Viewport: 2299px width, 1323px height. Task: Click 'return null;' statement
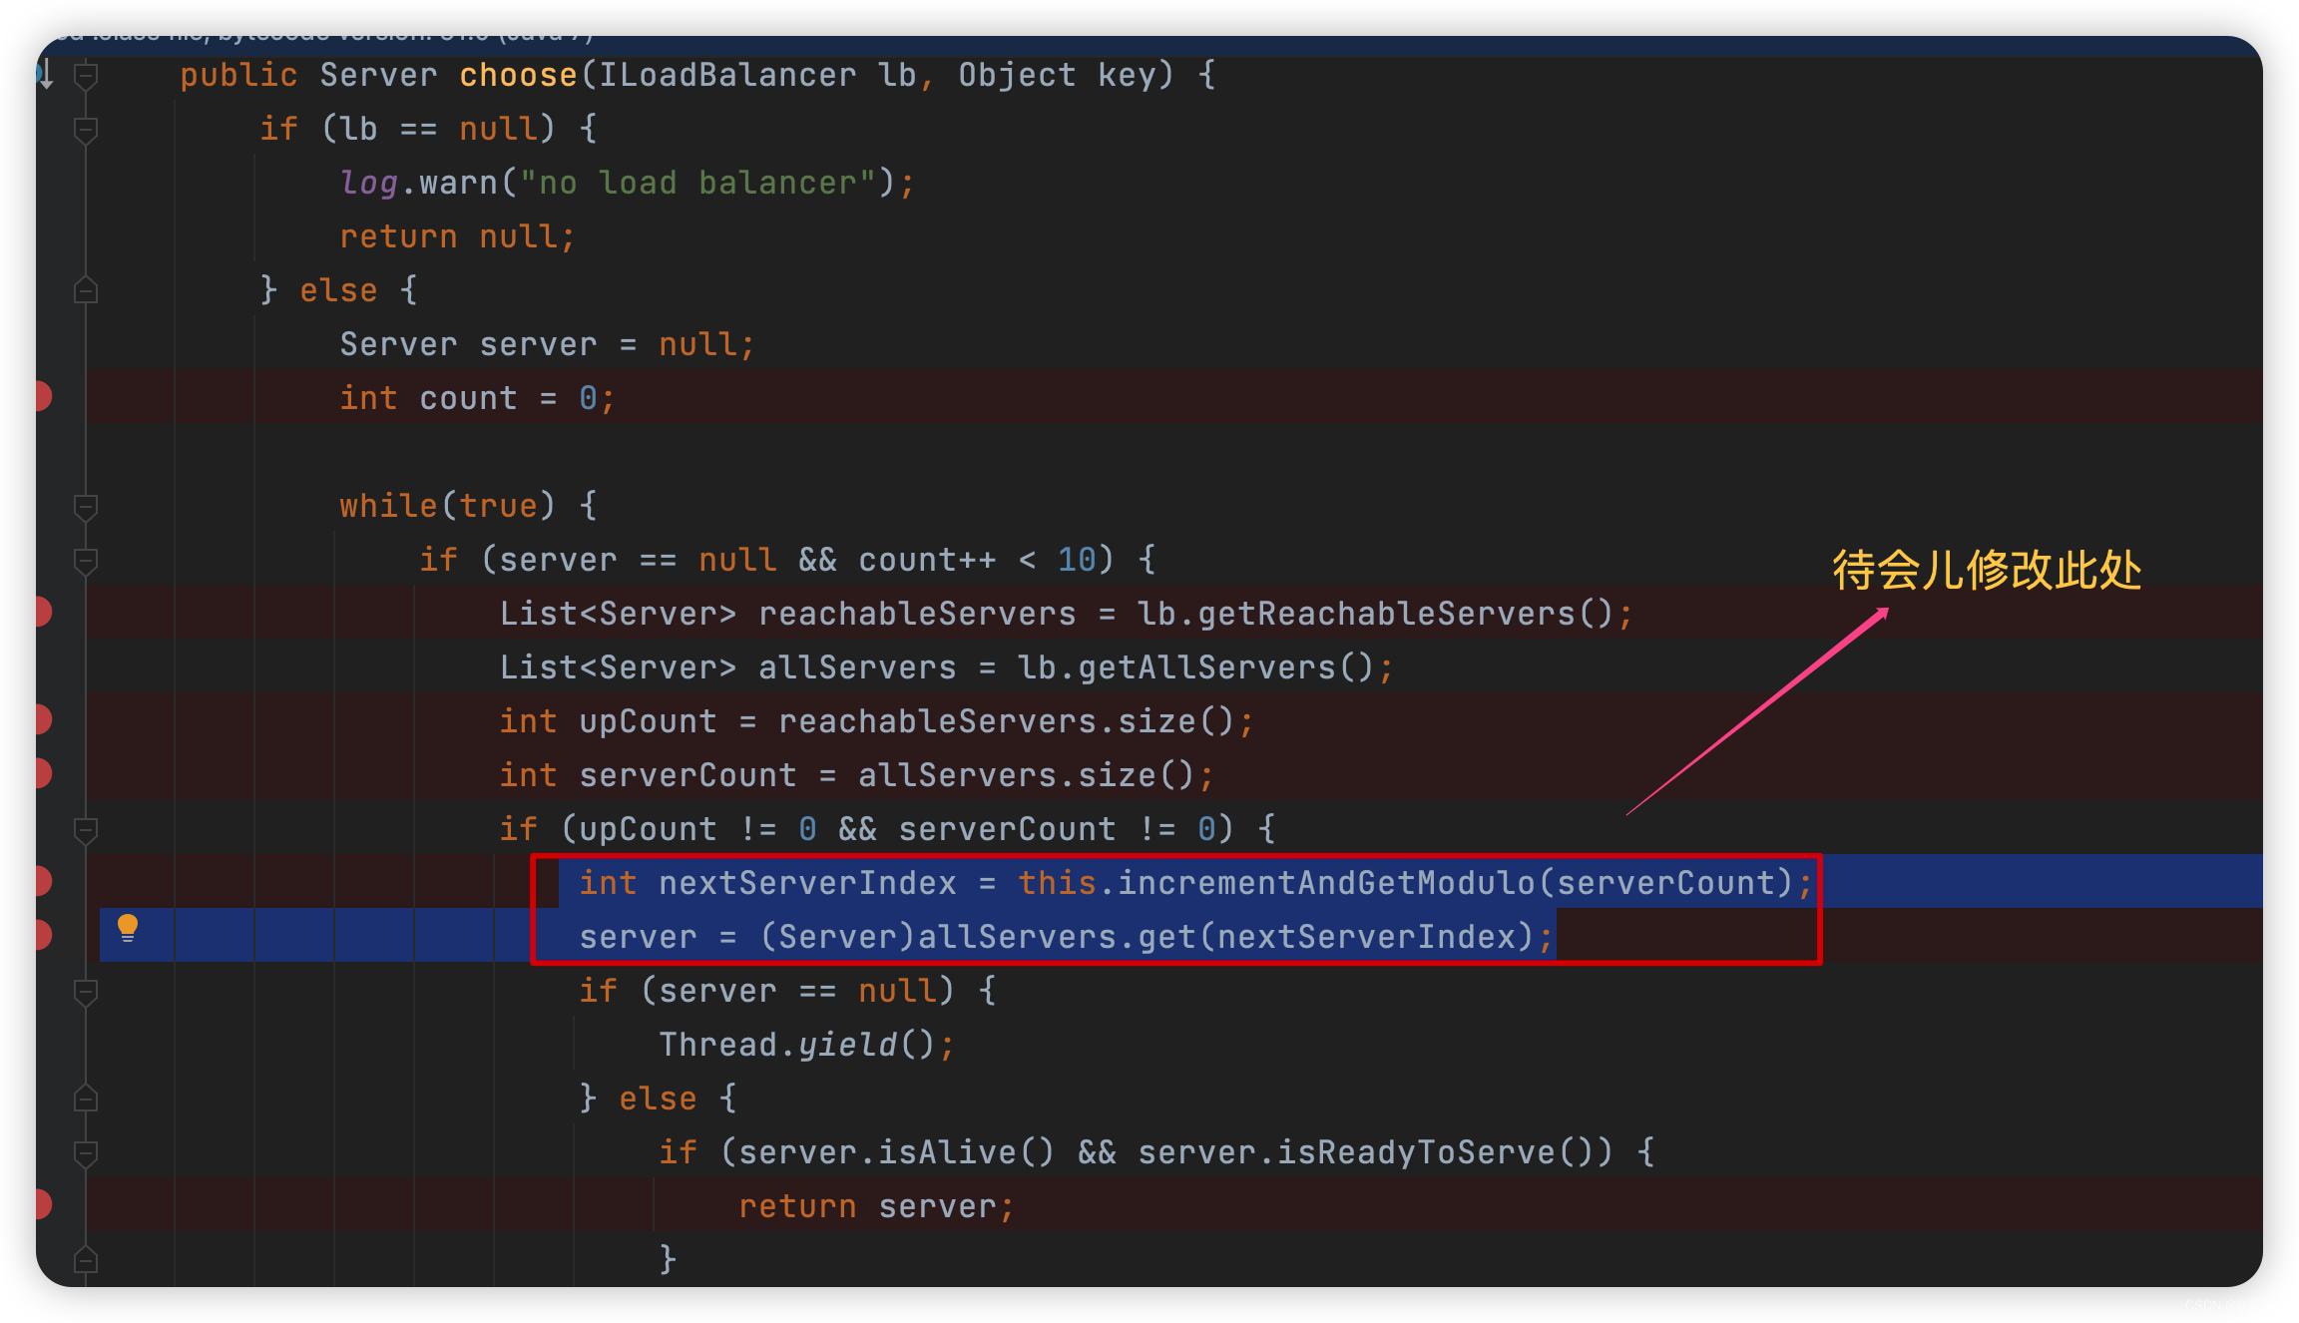(457, 236)
